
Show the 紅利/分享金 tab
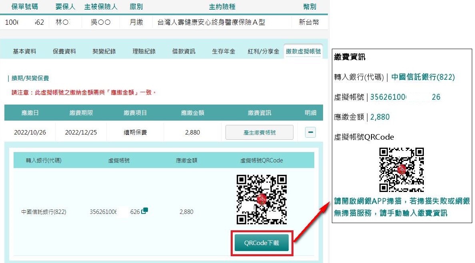click(263, 51)
